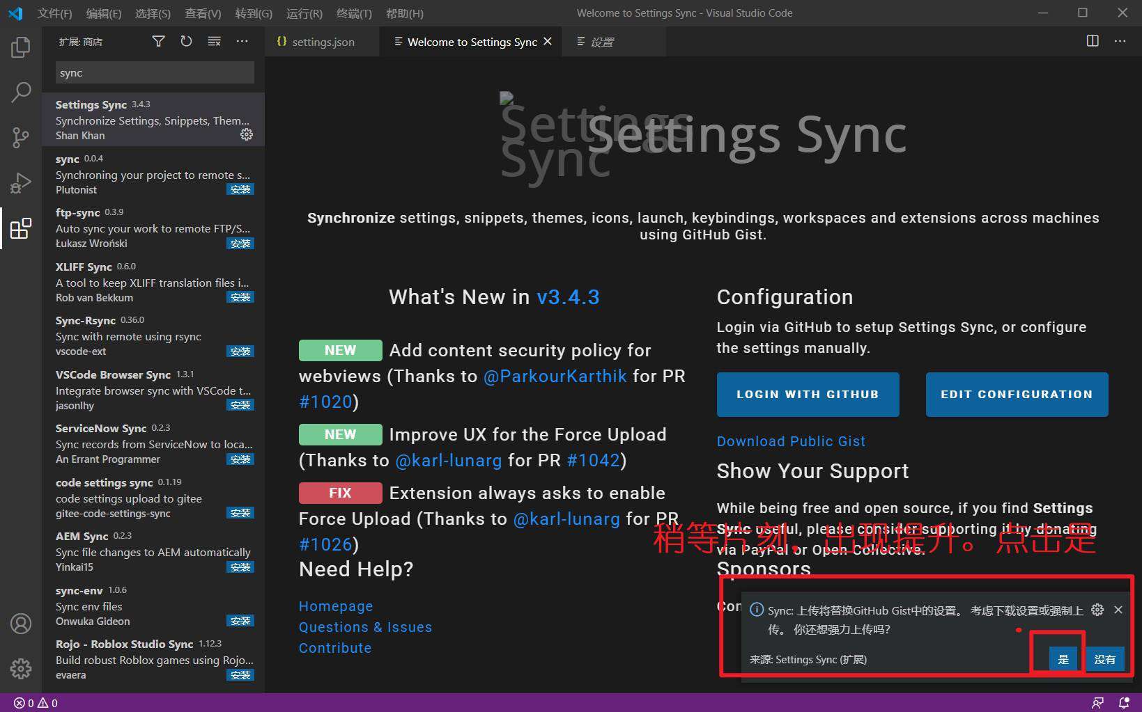This screenshot has height=712, width=1142.
Task: Dismiss the Sync notification
Action: click(x=1118, y=610)
